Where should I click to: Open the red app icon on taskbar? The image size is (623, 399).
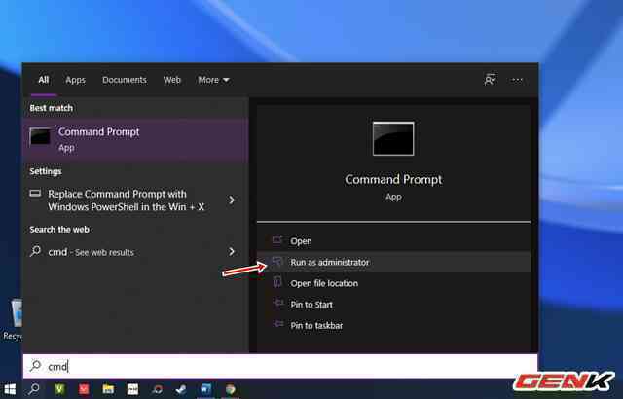click(84, 389)
